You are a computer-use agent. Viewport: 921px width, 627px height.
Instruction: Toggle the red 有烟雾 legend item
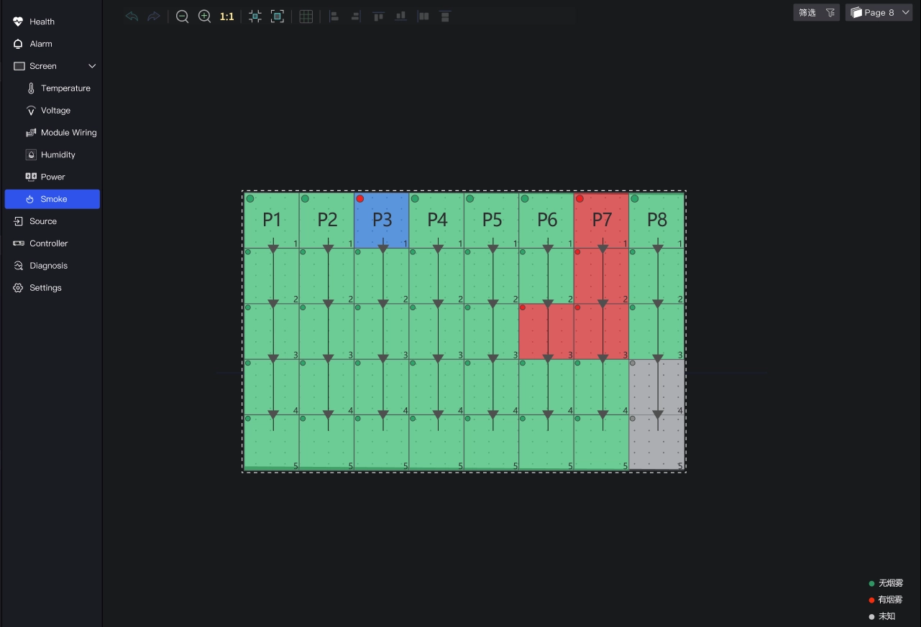click(x=886, y=600)
